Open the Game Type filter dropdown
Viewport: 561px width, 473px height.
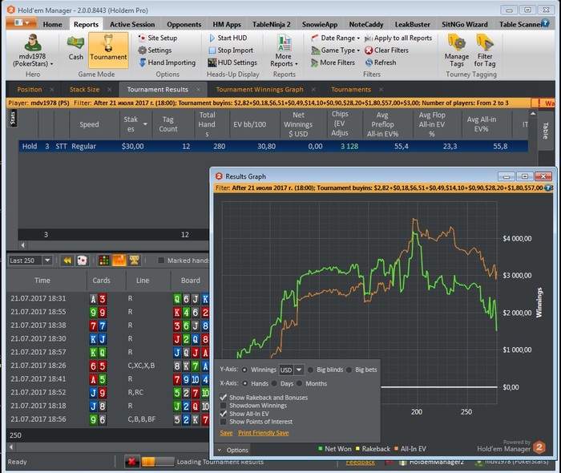[x=335, y=50]
